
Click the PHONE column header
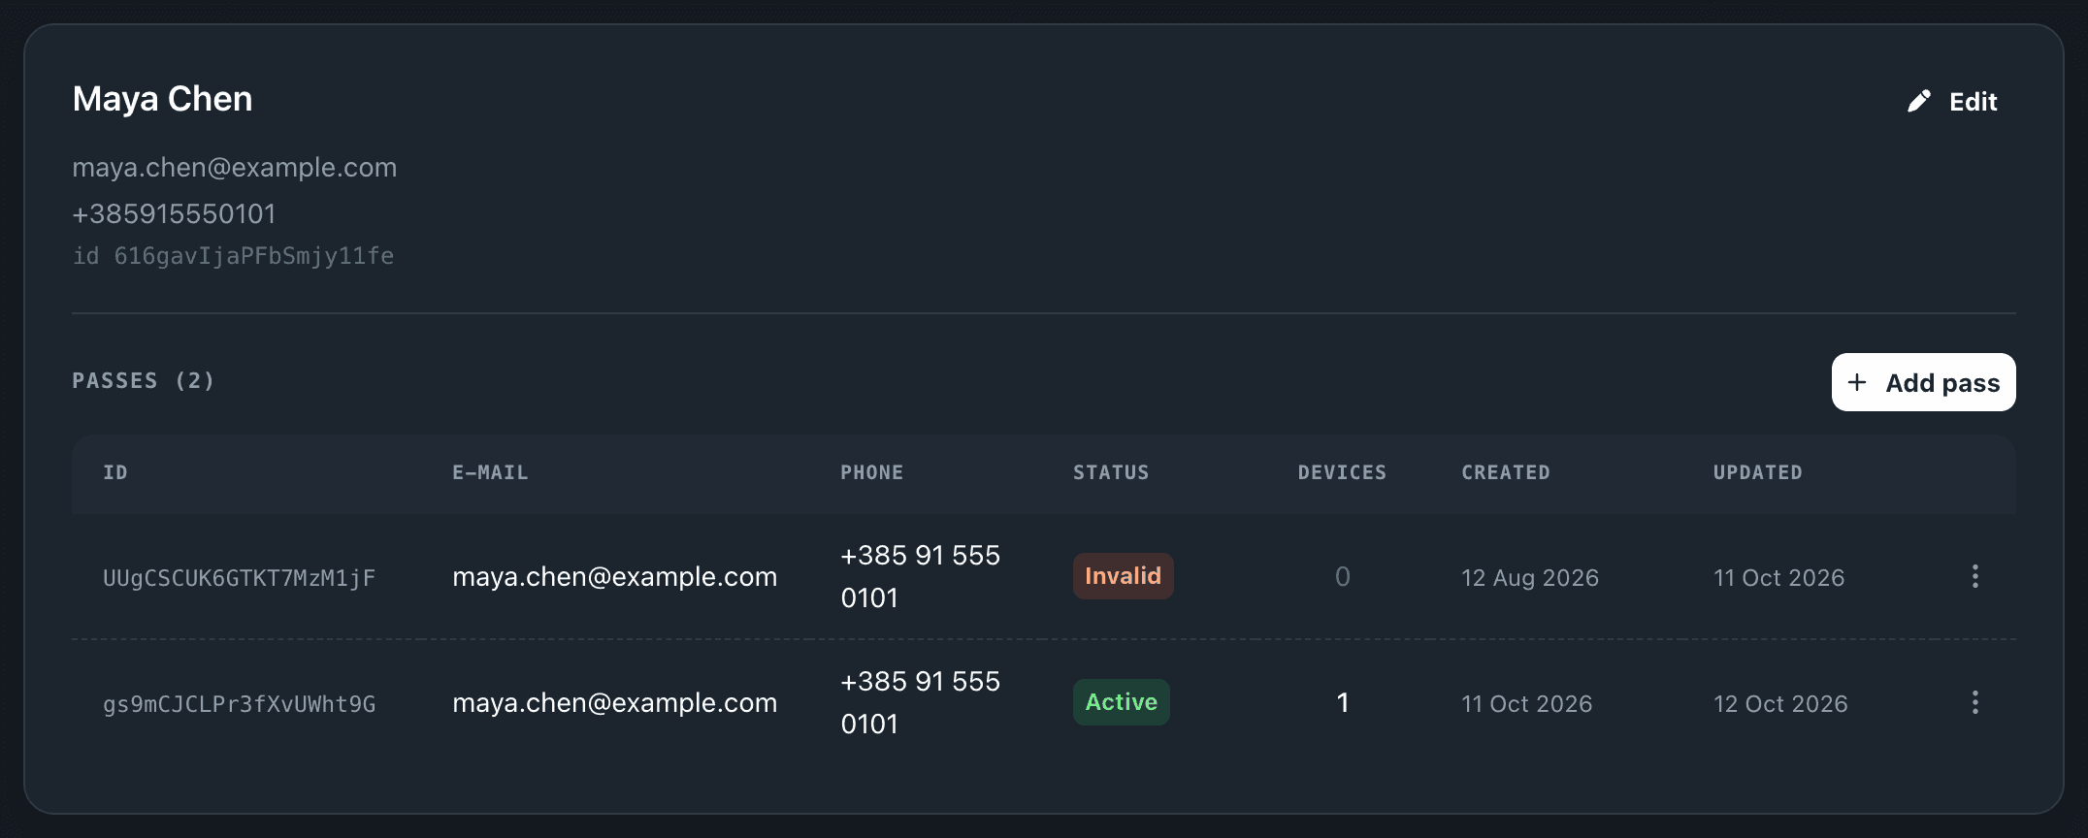click(871, 472)
